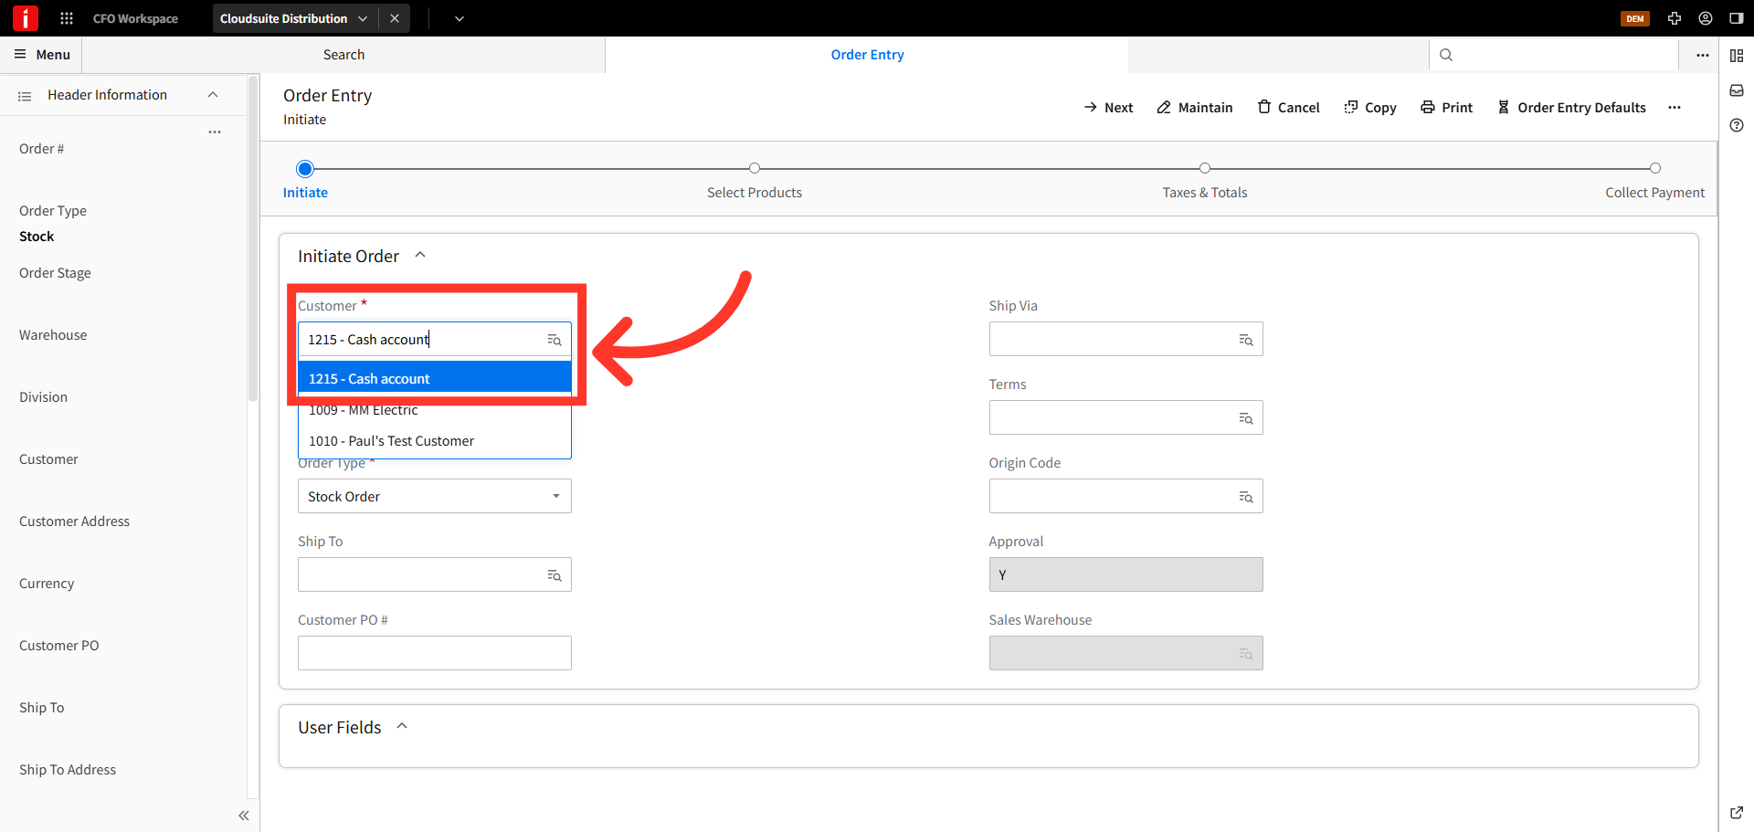Screen dimensions: 1754x832
Task: Close the Cloudsuite Distribution tab
Action: point(395,18)
